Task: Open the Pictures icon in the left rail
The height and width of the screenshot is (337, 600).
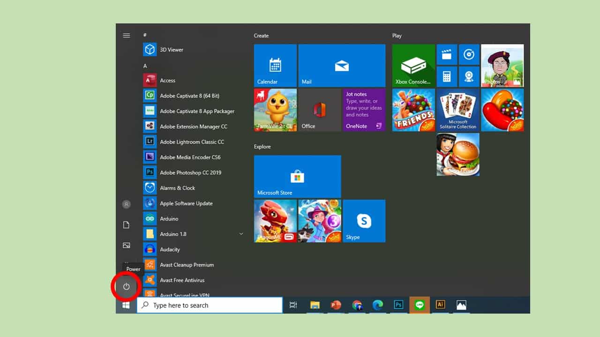Action: click(126, 245)
